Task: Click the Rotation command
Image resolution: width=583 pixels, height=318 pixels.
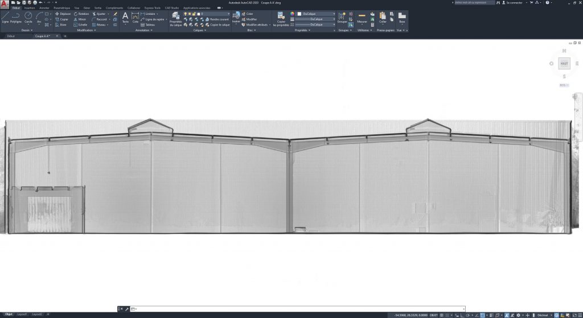Action: coord(81,14)
